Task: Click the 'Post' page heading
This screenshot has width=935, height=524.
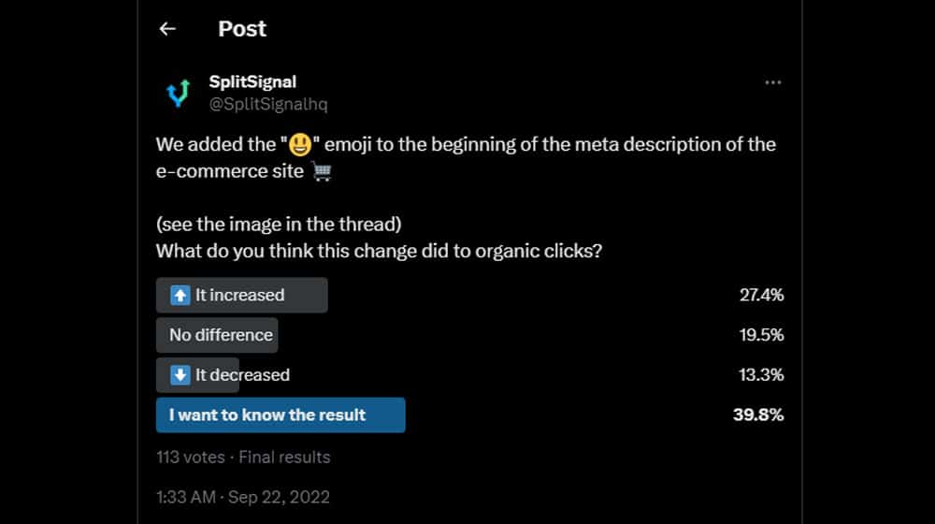Action: (241, 29)
